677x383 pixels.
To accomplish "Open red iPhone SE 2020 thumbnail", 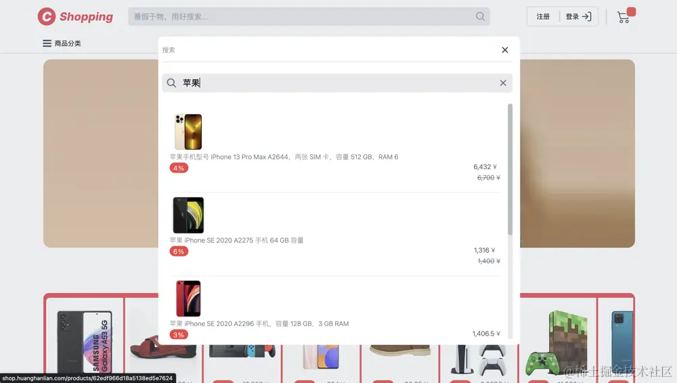I will click(x=188, y=298).
